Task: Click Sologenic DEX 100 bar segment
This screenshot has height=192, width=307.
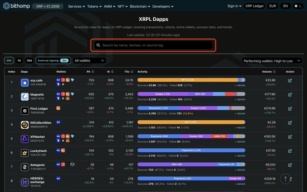Action: point(177,164)
